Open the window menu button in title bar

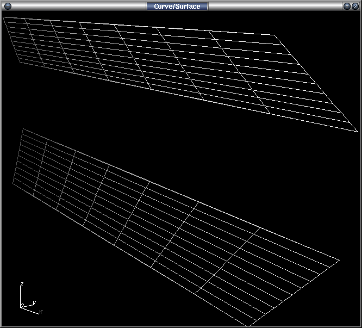8,6
